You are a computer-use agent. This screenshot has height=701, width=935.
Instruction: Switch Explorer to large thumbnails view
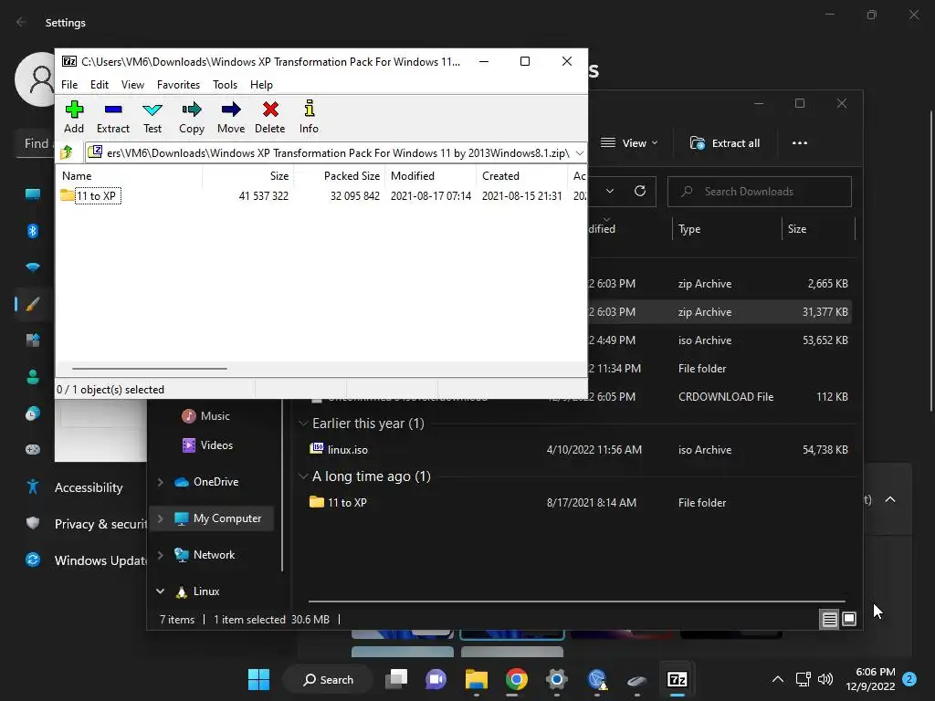coord(849,620)
